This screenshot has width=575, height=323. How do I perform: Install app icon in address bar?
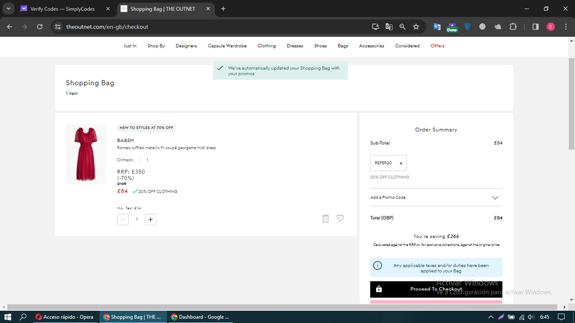(x=376, y=27)
